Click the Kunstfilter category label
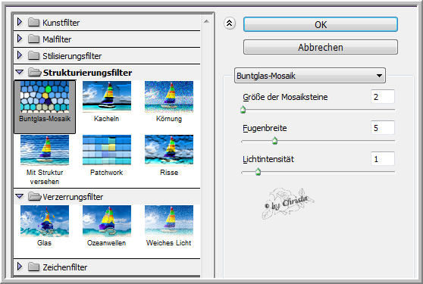The width and height of the screenshot is (423, 284). click(61, 23)
